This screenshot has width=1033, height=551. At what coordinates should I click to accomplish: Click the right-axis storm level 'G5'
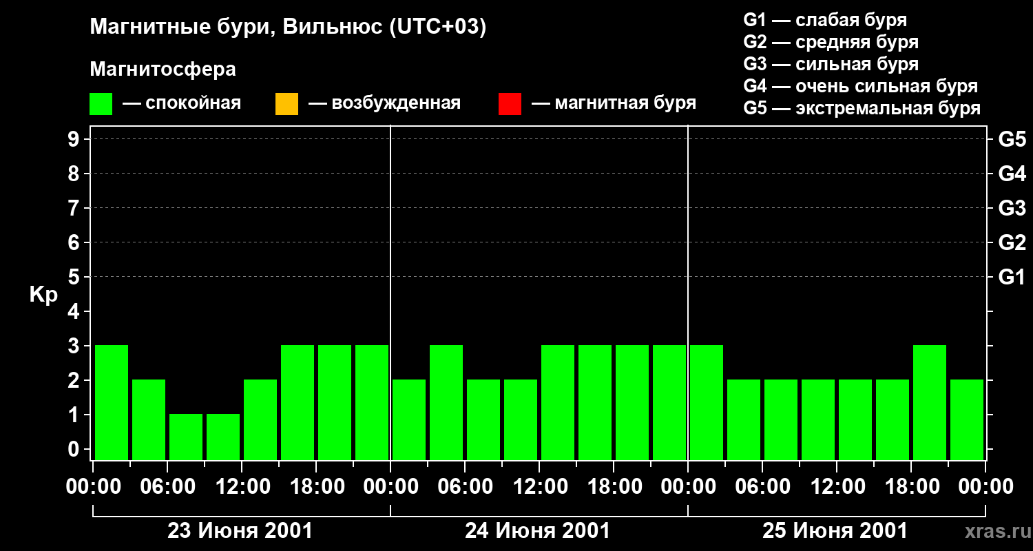(x=1012, y=139)
